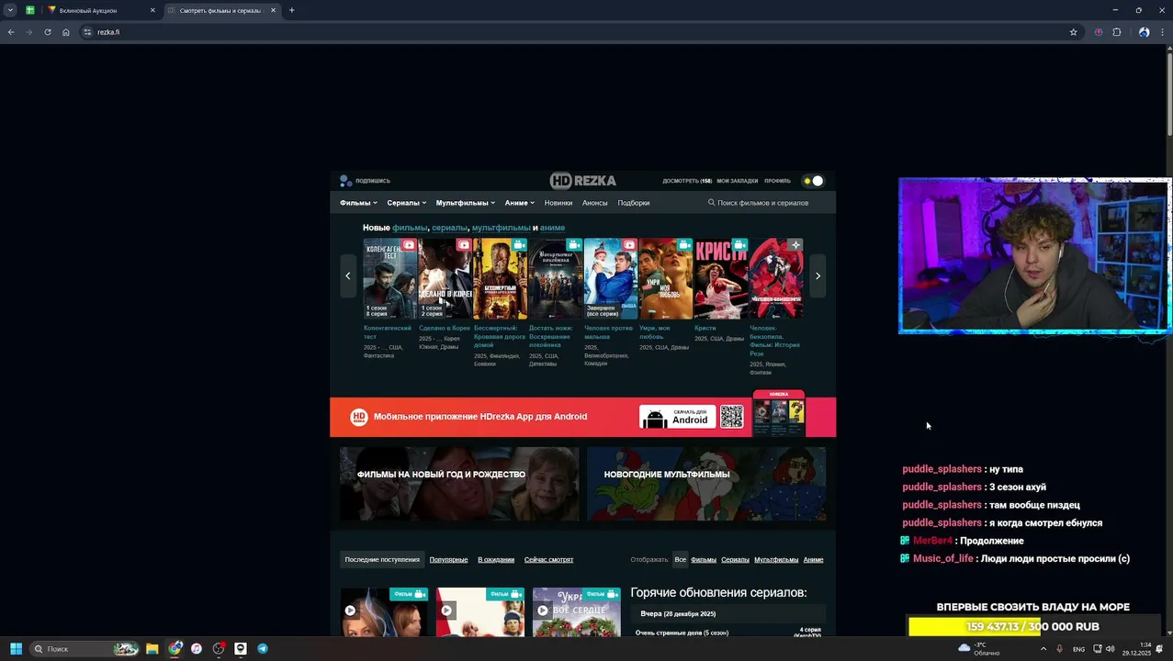
Task: Open browser profile avatar
Action: pos(1144,32)
